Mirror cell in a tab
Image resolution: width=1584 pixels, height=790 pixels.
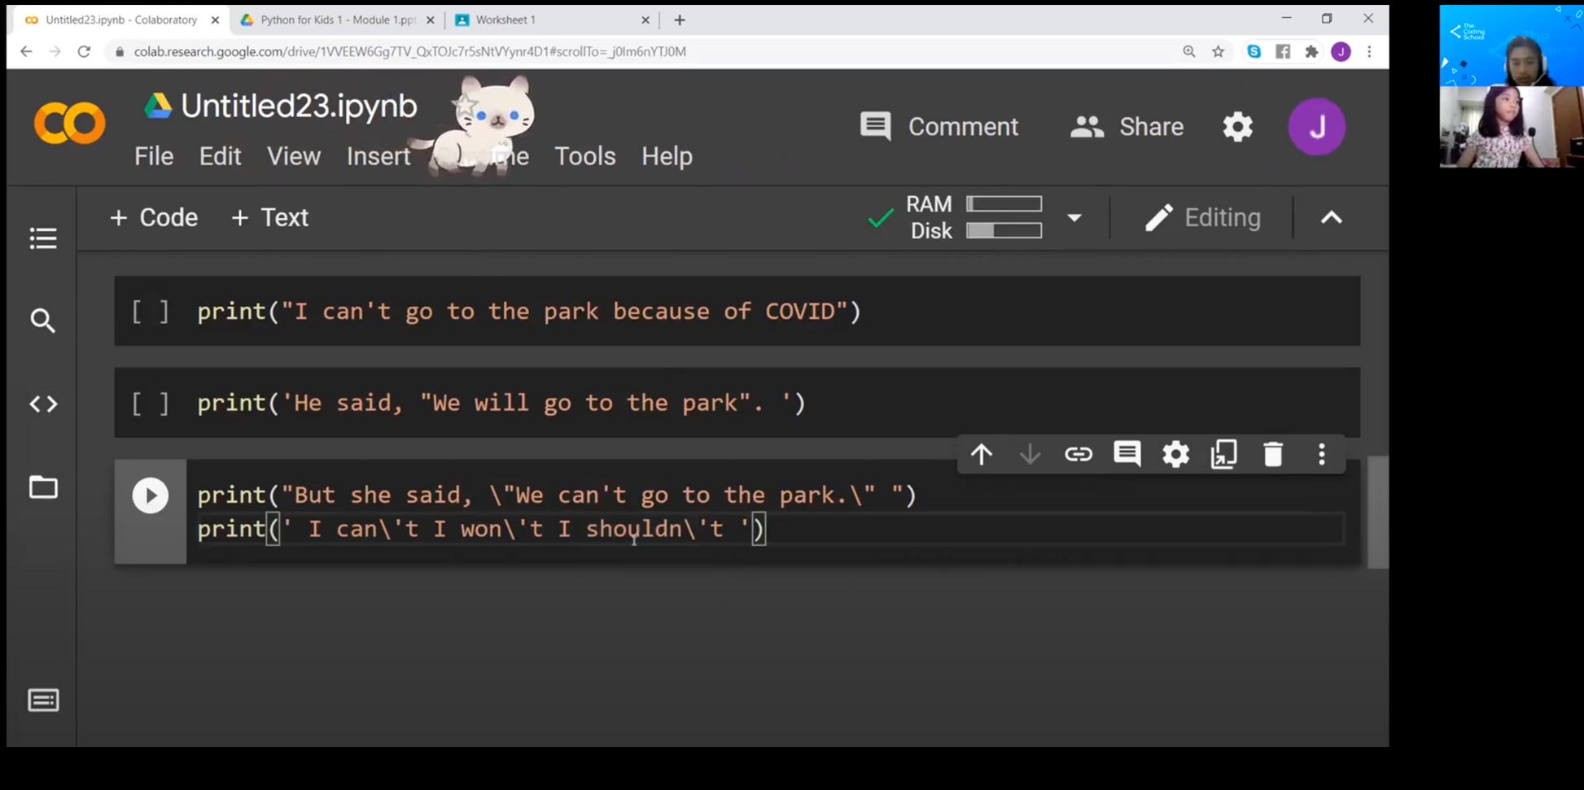(1224, 454)
